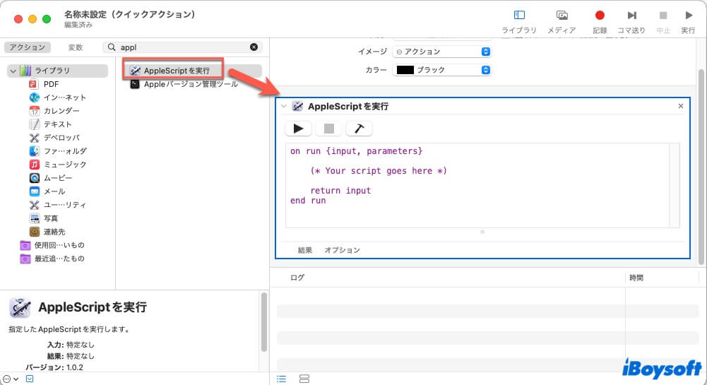Clear the search field text
The image size is (707, 385).
(x=254, y=47)
